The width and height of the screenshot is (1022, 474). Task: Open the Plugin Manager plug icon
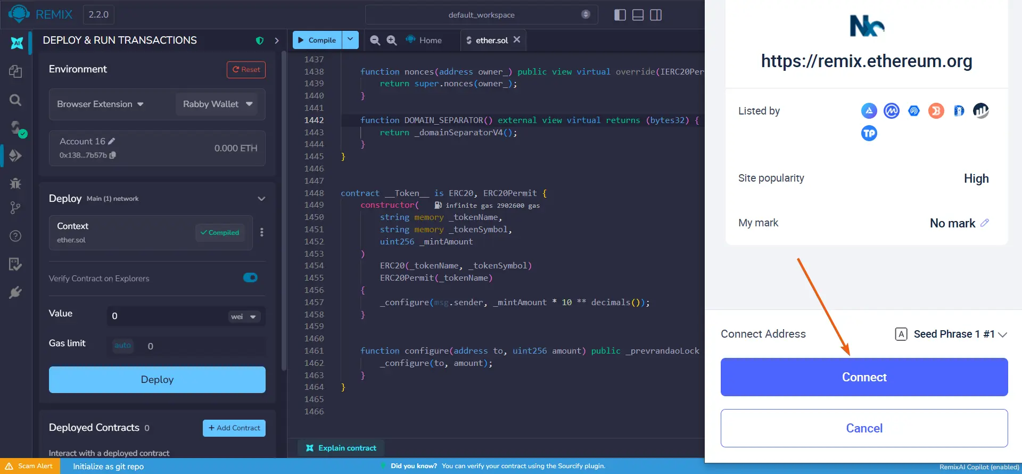coord(15,292)
